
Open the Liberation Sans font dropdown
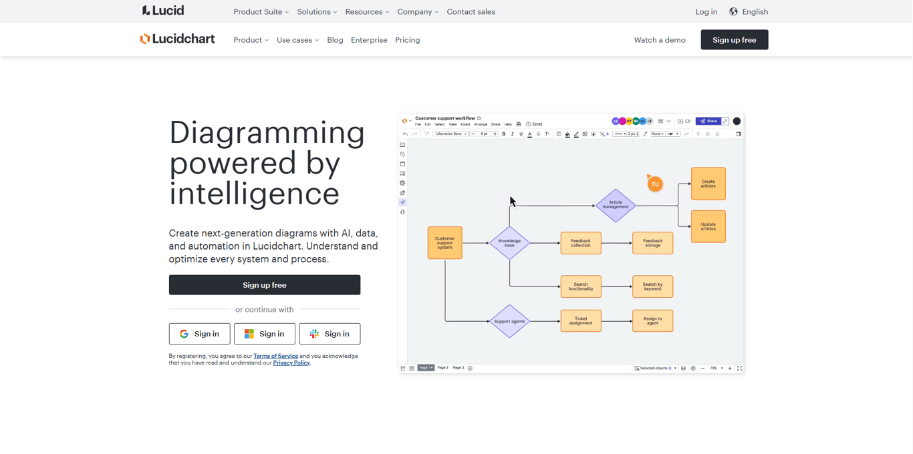coord(451,134)
